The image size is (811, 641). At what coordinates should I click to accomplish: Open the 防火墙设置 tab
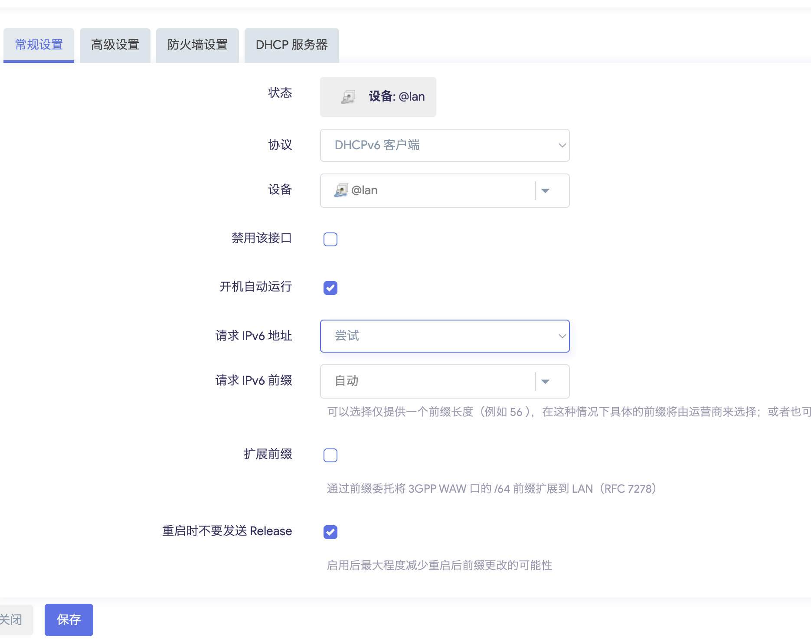click(x=197, y=45)
